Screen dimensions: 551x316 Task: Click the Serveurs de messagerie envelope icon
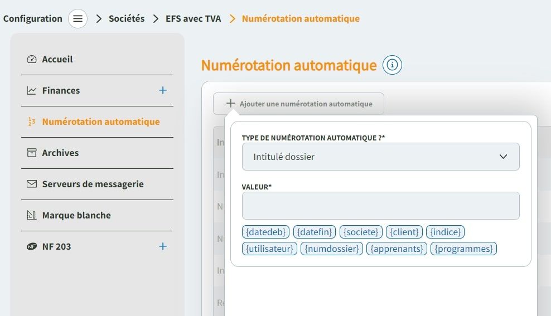[x=32, y=184]
